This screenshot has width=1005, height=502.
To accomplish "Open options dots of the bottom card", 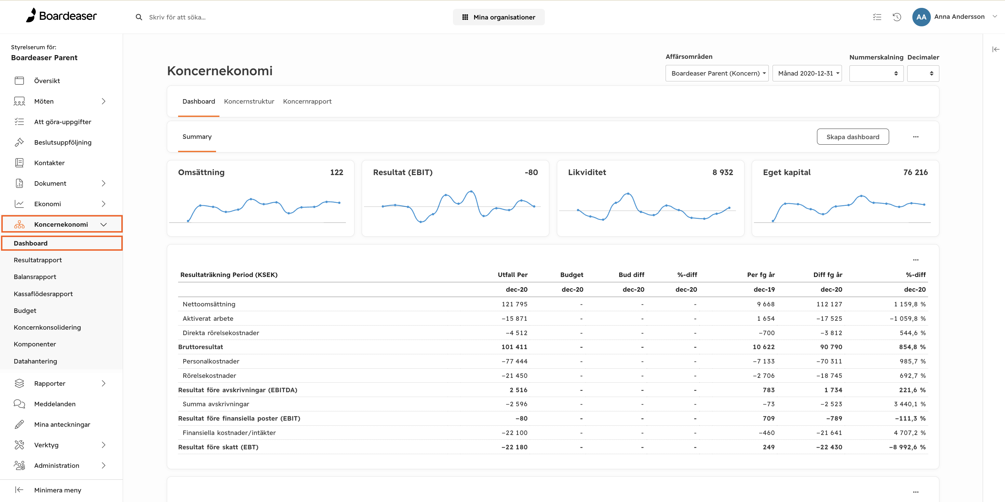I will tap(916, 492).
